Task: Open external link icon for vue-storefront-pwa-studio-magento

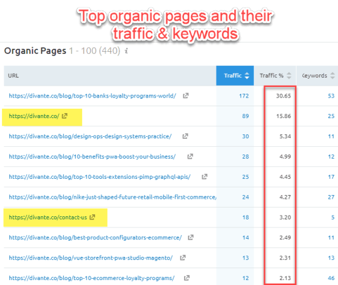Action: 183,257
